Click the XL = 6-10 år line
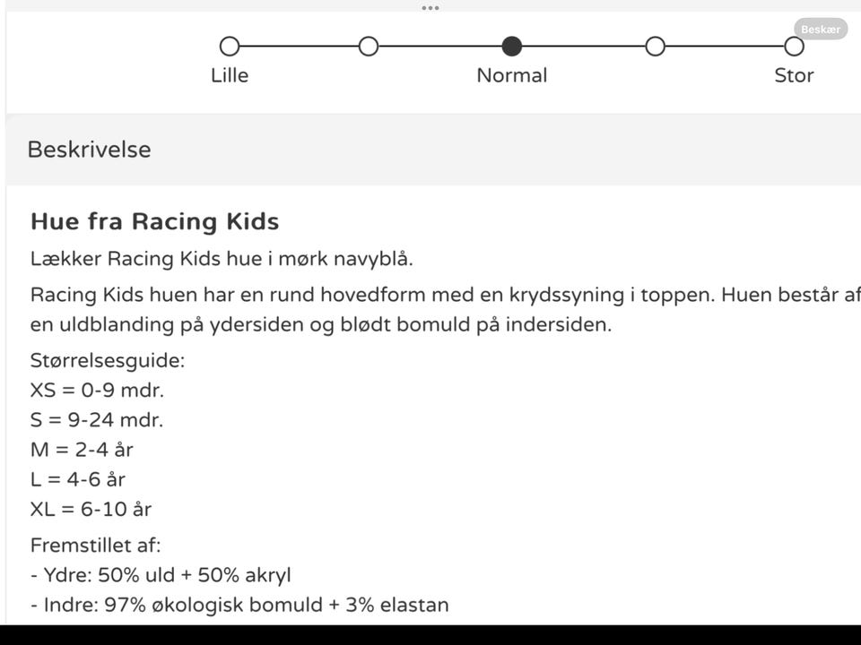 click(91, 509)
